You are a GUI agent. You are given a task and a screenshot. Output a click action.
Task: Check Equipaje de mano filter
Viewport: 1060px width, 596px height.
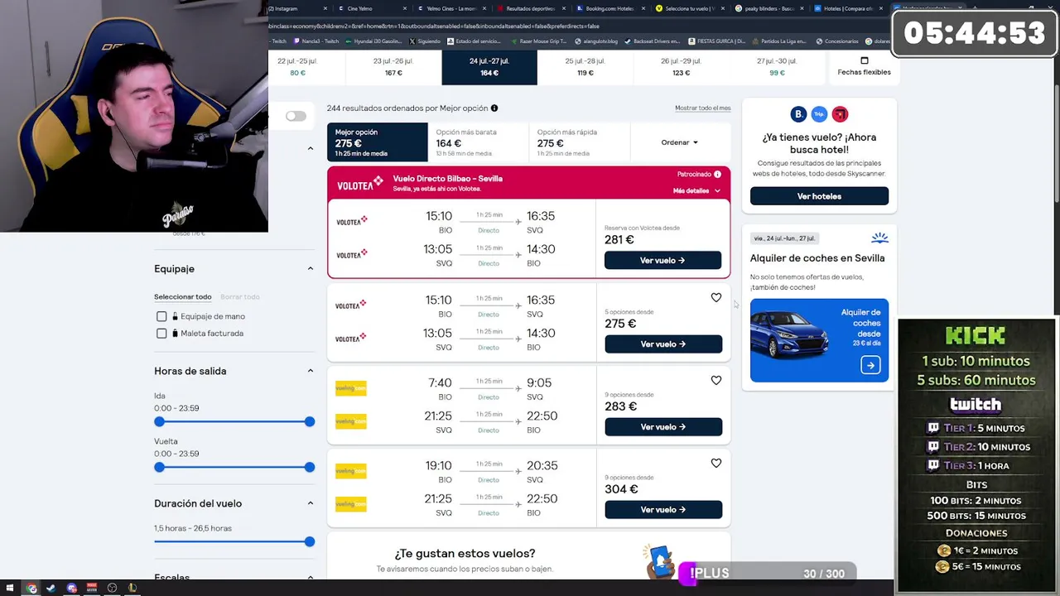(x=161, y=316)
